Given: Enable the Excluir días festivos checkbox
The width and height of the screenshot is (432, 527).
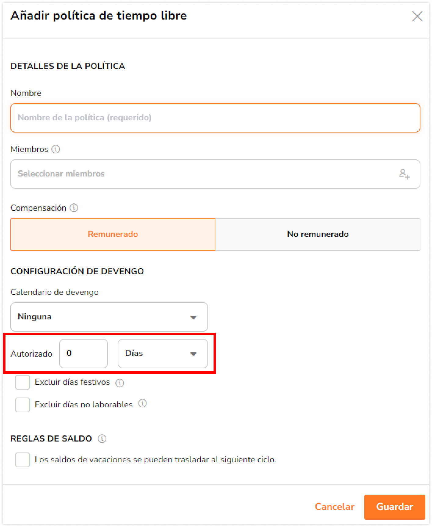Looking at the screenshot, I should coord(23,382).
